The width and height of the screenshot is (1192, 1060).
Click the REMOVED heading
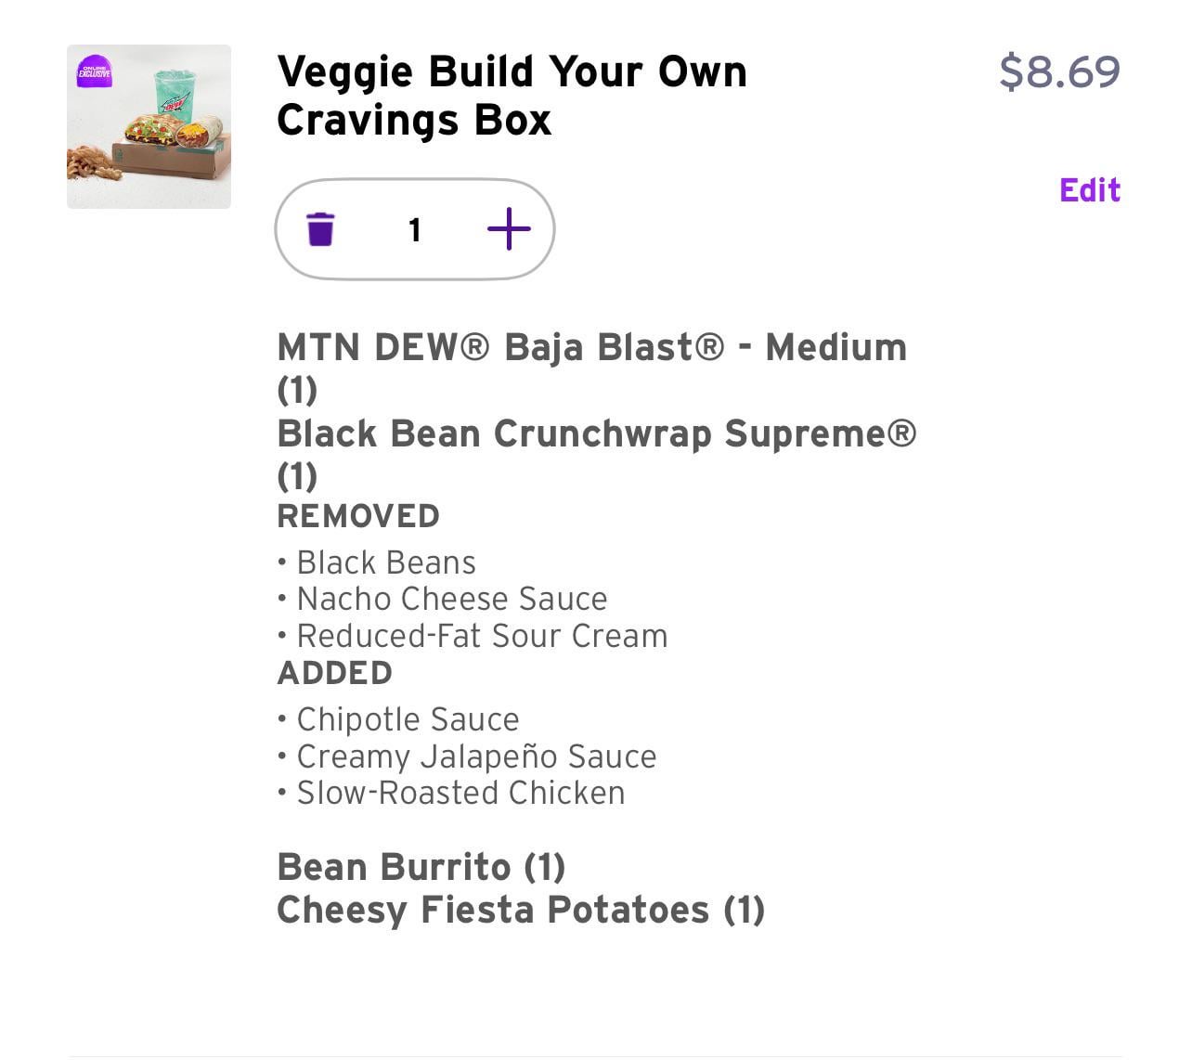[358, 516]
